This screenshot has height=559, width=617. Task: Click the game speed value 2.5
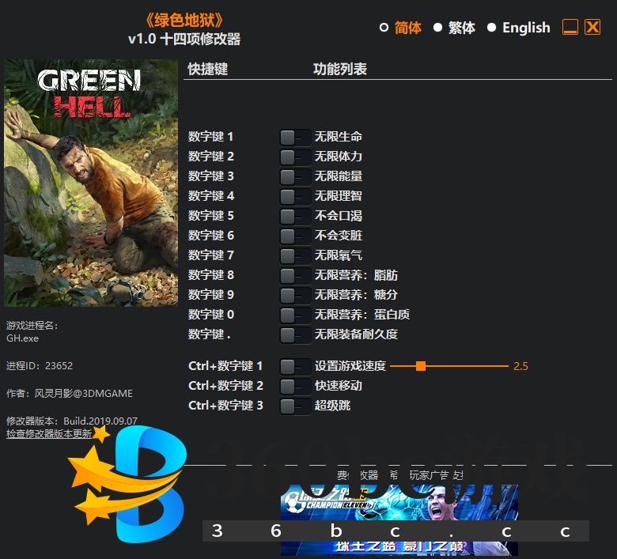tap(520, 366)
